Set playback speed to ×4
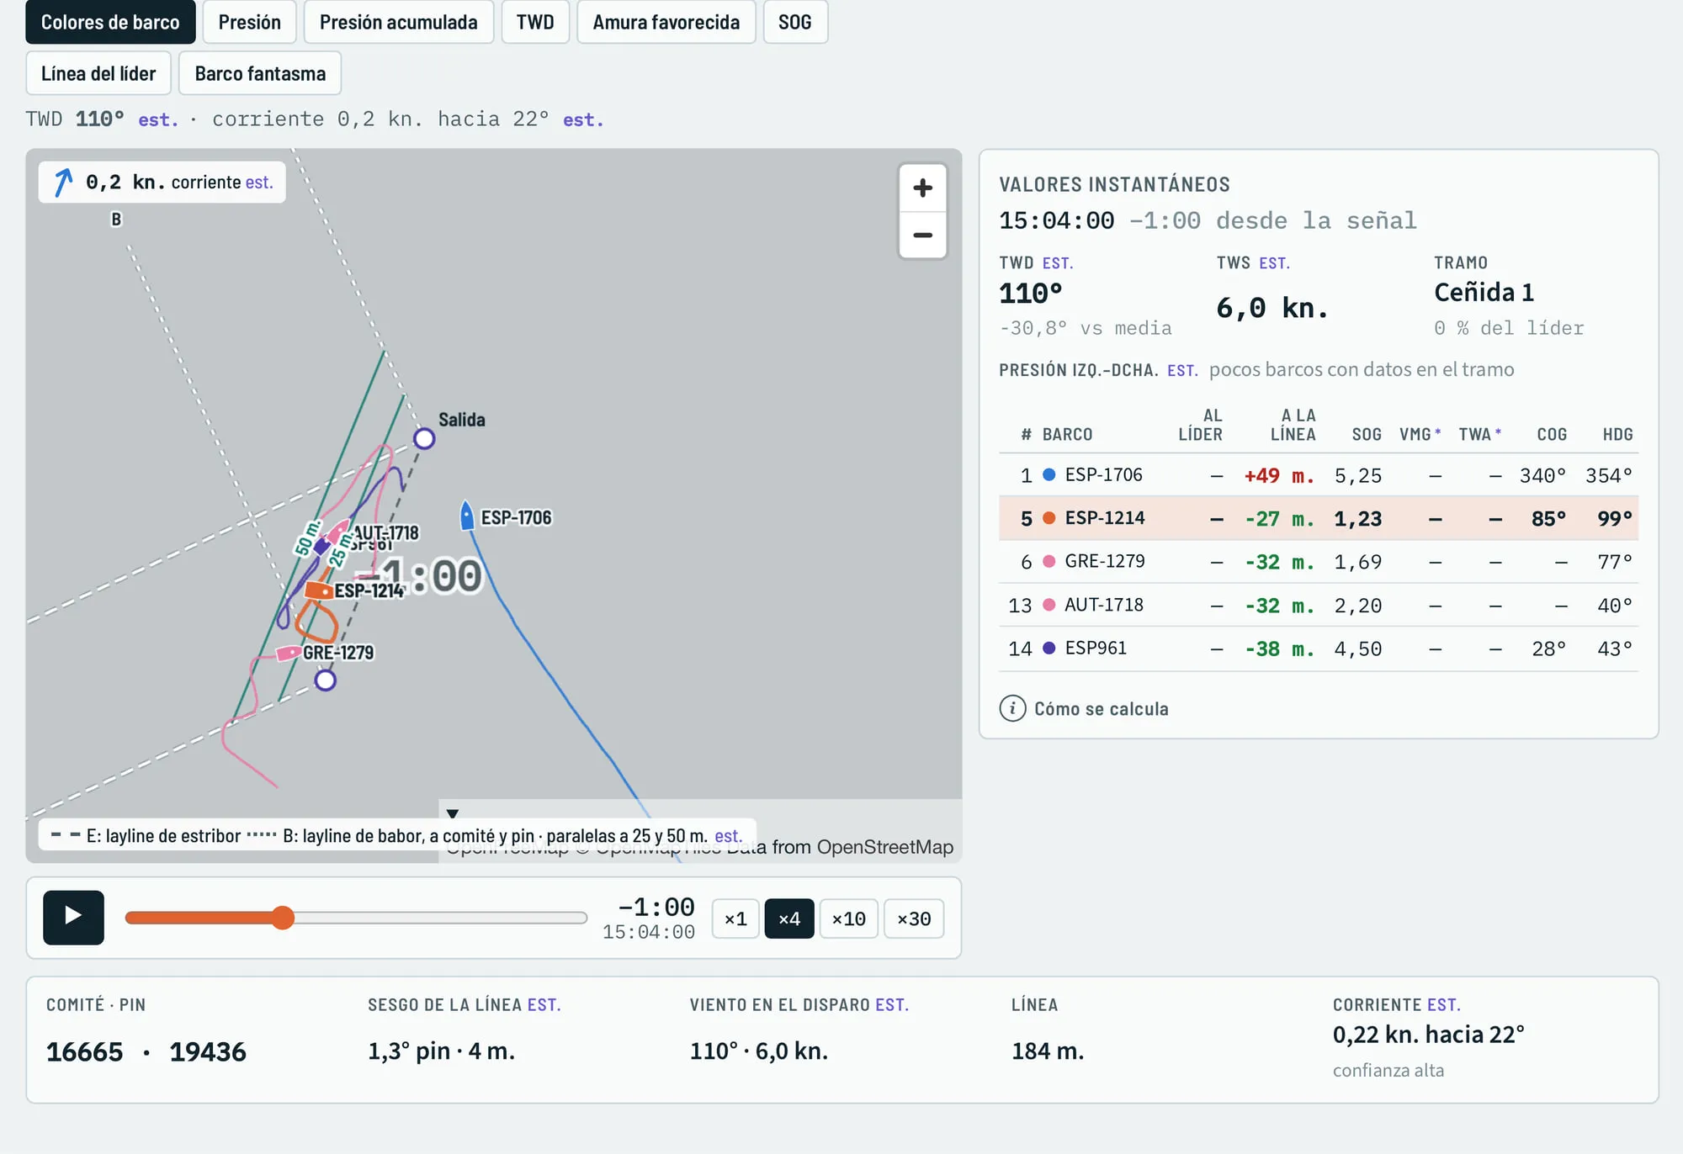The image size is (1683, 1154). pyautogui.click(x=789, y=918)
